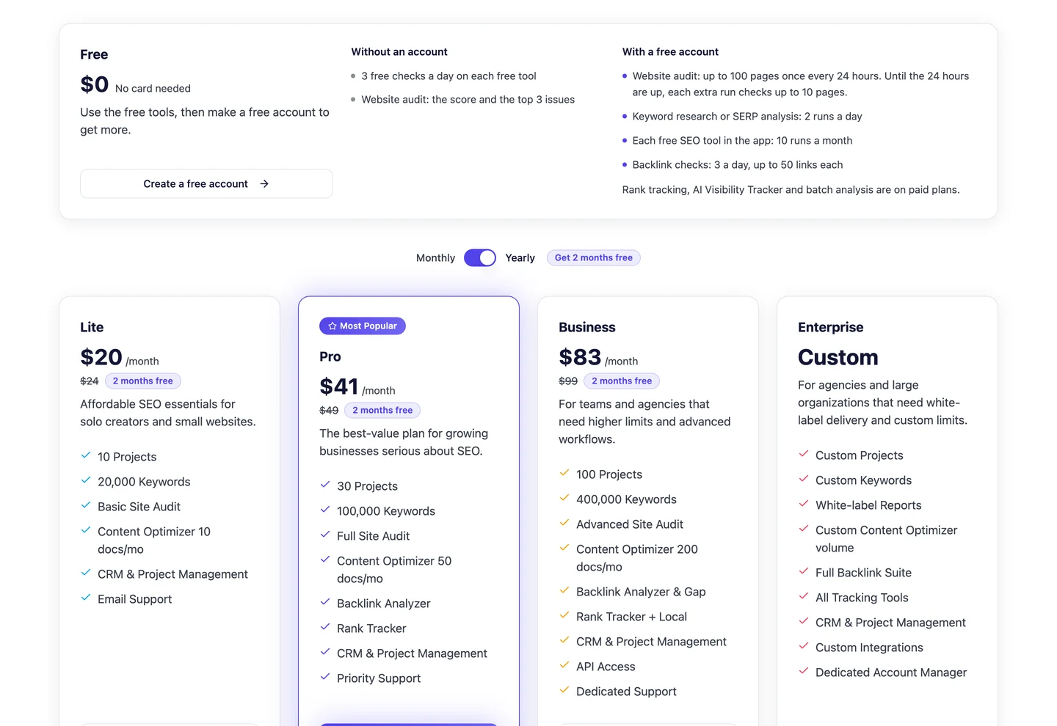This screenshot has width=1057, height=726.
Task: Click the checkmark beside Dedicated Support
Action: coord(564,691)
